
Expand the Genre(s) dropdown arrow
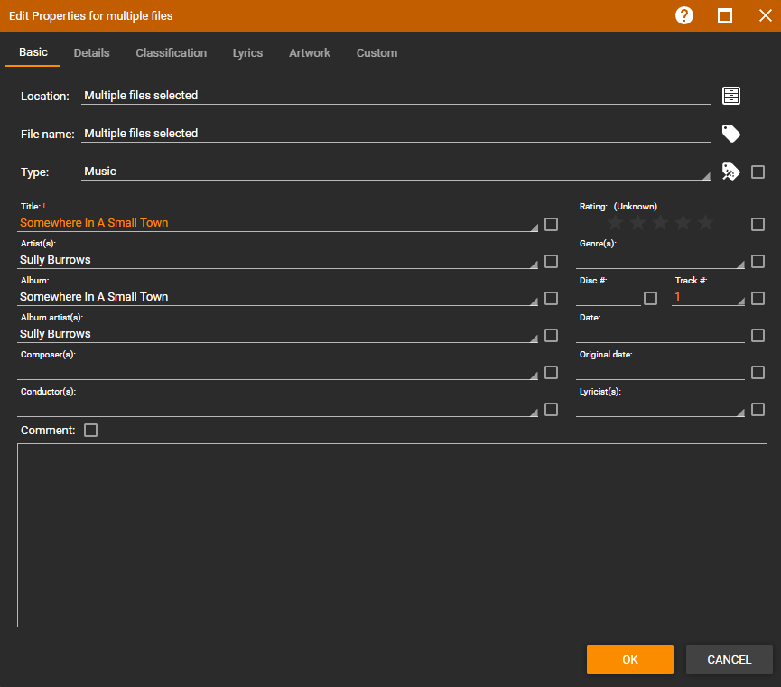point(740,264)
